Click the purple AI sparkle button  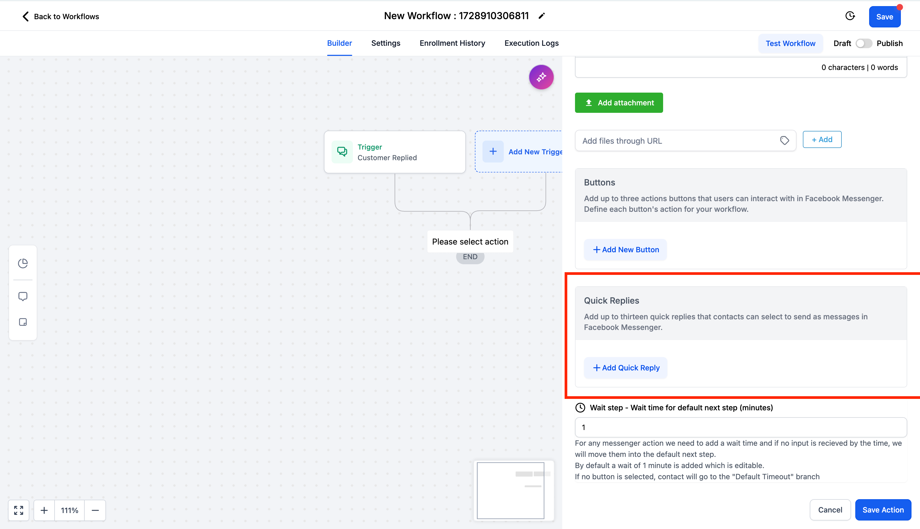point(541,77)
